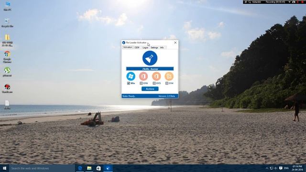This screenshot has height=172, width=306.
Task: Click the 'Version: 2.0 Beta' status text
Action: coord(166,96)
